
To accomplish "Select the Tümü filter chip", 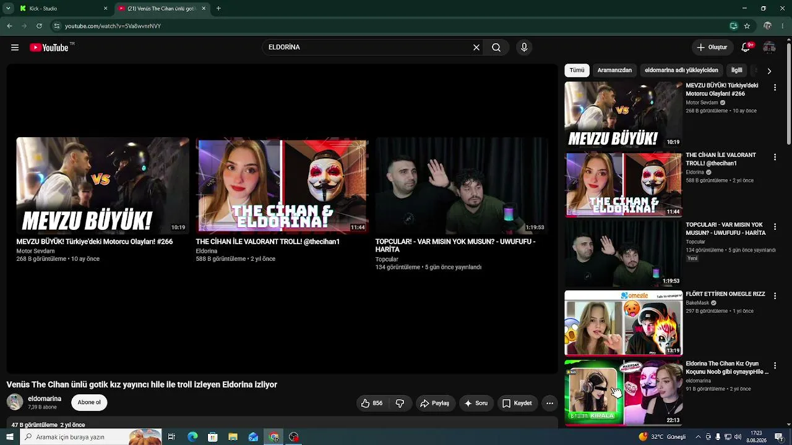I will pos(577,70).
